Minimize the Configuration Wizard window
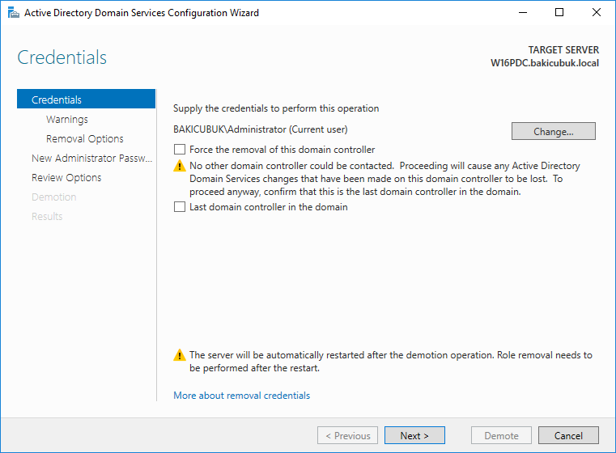The image size is (616, 453). [x=522, y=13]
